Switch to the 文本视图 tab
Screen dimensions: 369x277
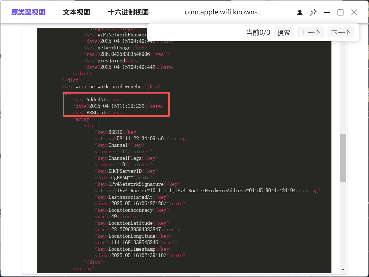(x=77, y=12)
